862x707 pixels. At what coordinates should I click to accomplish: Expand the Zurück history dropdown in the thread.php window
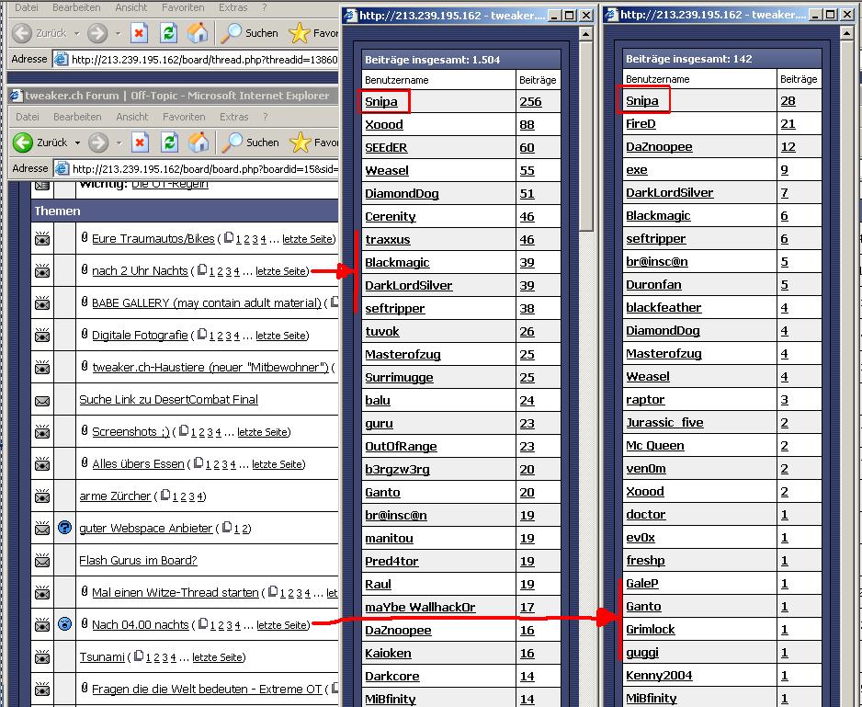[77, 34]
